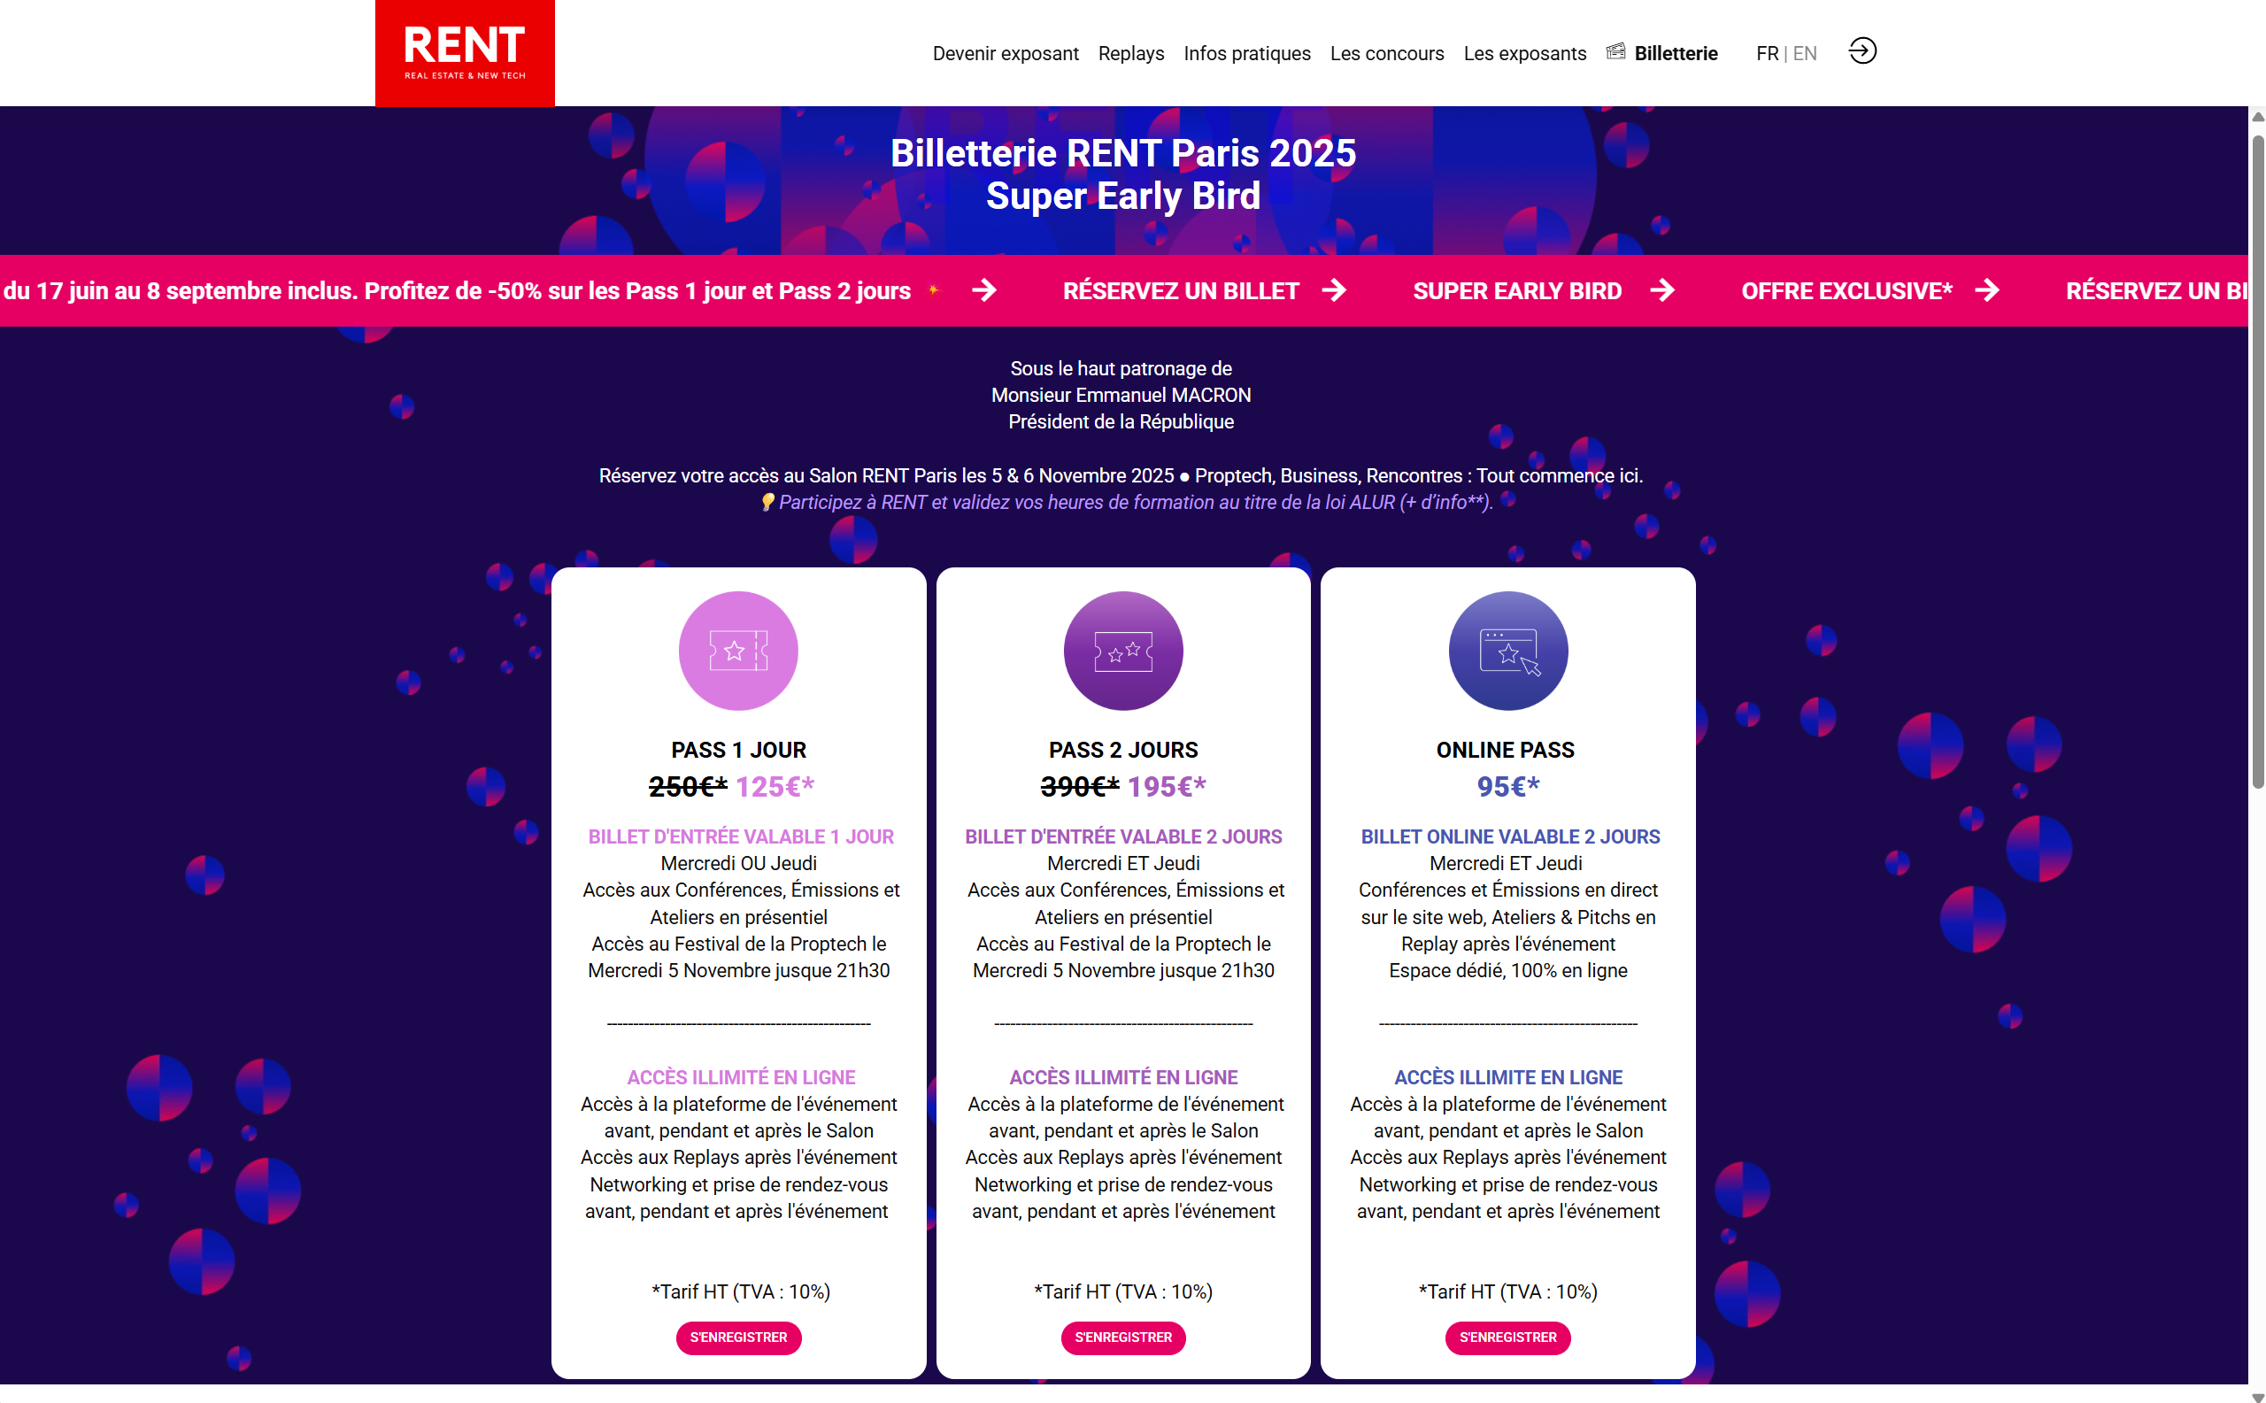Open the Devenir exposant menu item
Screen dimensions: 2266x1403
[x=1005, y=54]
